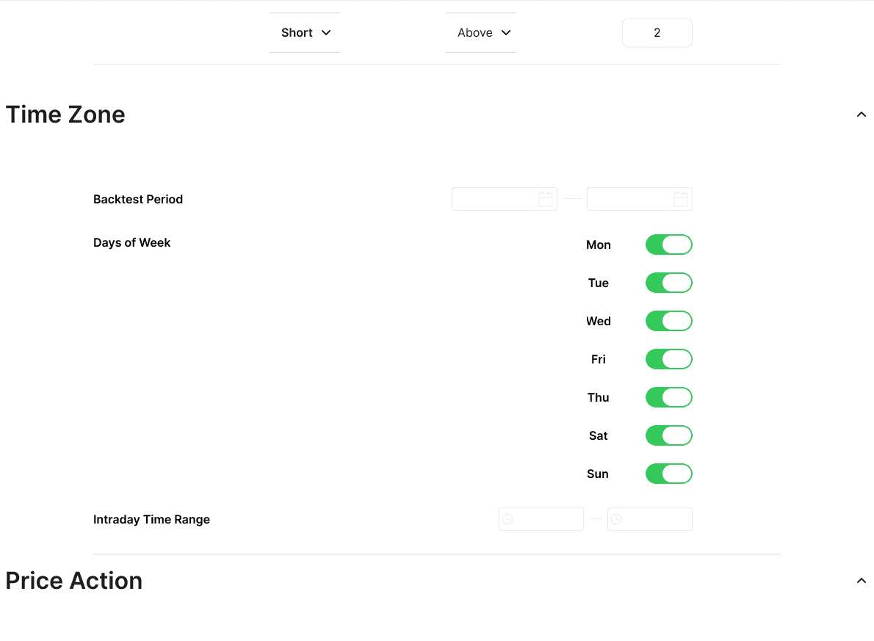Click the backtest start date calendar icon
Viewport: 874px width, 641px height.
(x=545, y=199)
